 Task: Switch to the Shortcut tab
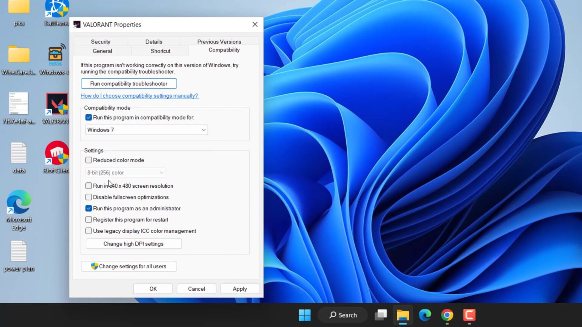click(x=160, y=51)
